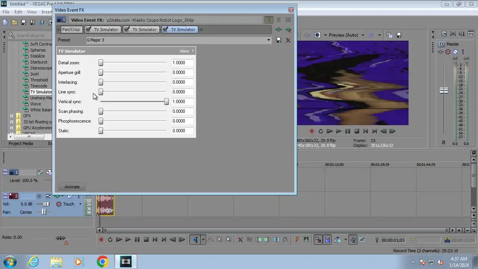Toggle enable snapping magnet button
Viewport: 478px width, 269px height.
coord(318,240)
